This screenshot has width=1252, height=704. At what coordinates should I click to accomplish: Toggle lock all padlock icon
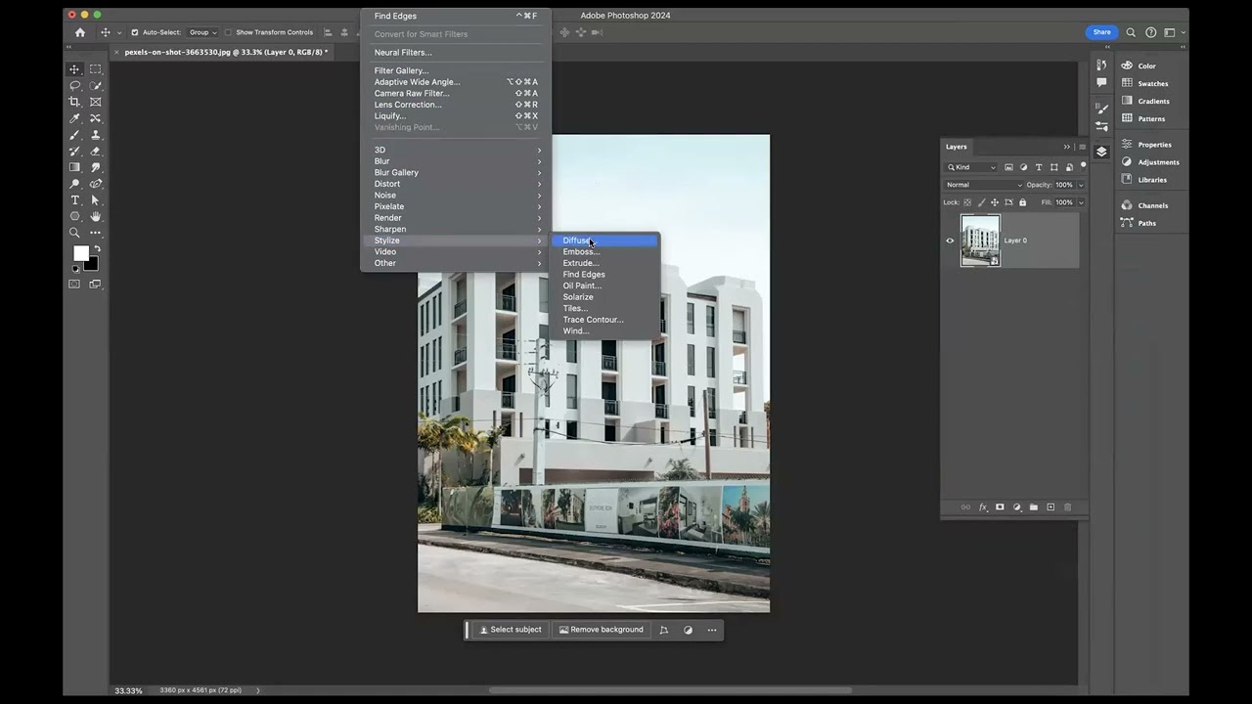tap(1022, 202)
